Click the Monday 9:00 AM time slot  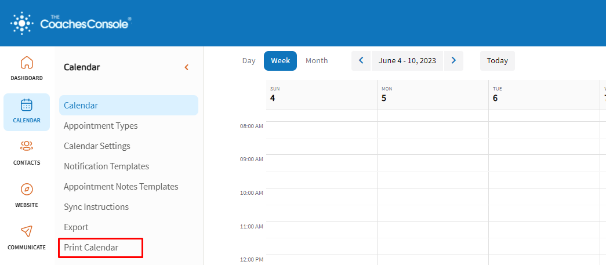433,163
